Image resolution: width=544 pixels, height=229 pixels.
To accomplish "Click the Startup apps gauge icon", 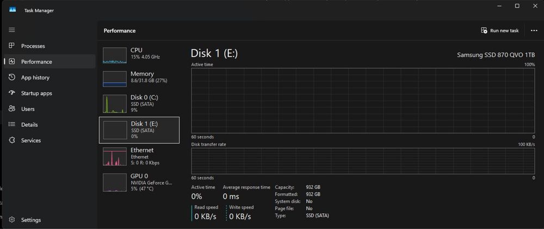I will tap(12, 93).
